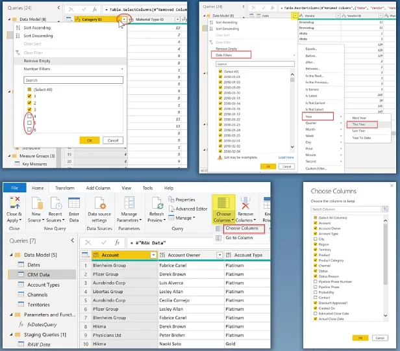Screen dimensions: 400x351
Task: Click the data type icon in Account Owner header
Action: [x=162, y=255]
